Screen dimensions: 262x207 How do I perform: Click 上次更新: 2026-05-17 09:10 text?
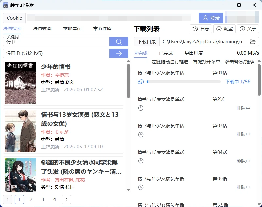click(x=72, y=146)
